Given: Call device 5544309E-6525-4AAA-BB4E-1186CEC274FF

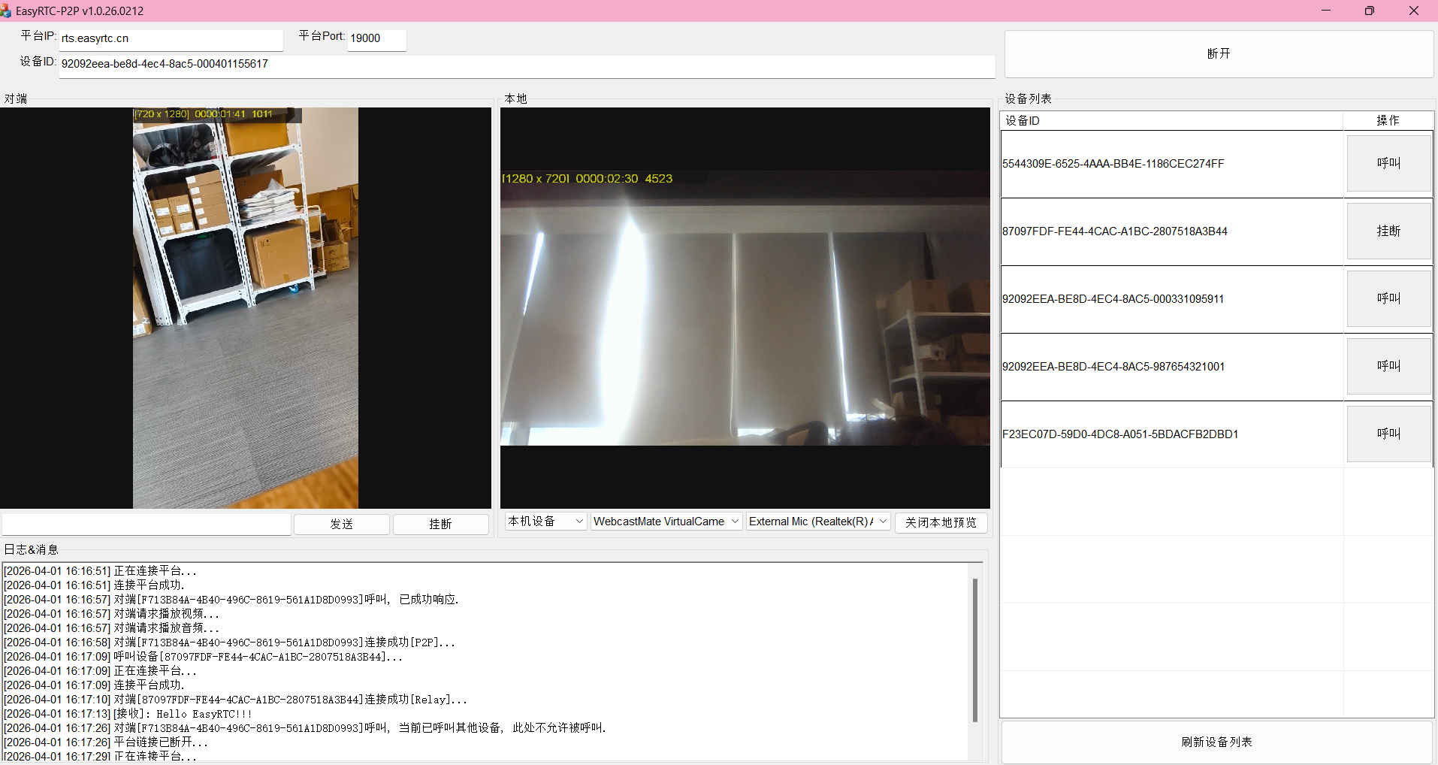Looking at the screenshot, I should point(1388,163).
